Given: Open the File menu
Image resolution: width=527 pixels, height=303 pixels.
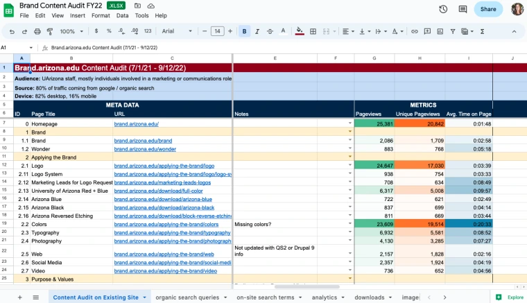Looking at the screenshot, I should pyautogui.click(x=24, y=15).
